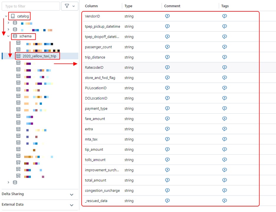
Task: Sort by the Column header
Action: [91, 6]
